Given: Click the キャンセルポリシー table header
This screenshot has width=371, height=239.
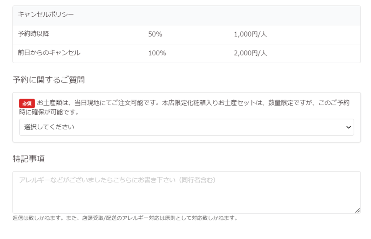Looking at the screenshot, I should pyautogui.click(x=46, y=15).
